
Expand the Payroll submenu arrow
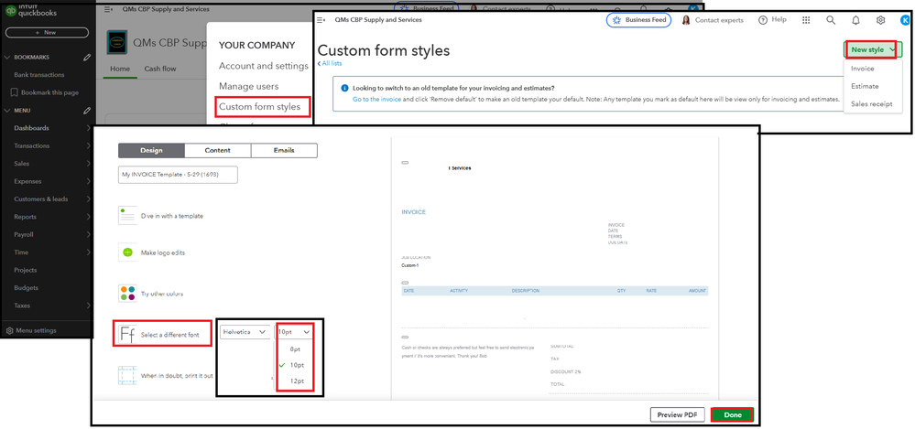(x=88, y=234)
